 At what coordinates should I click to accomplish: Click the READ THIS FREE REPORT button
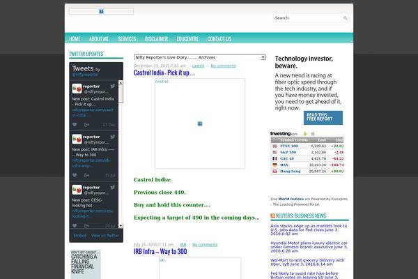click(323, 118)
